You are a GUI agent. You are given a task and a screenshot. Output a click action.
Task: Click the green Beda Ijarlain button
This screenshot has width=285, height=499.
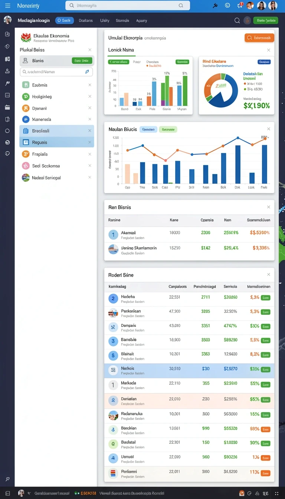(265, 21)
